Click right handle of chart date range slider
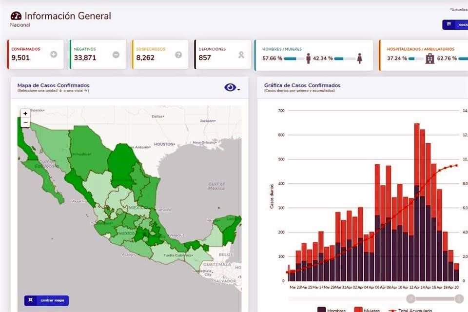The height and width of the screenshot is (312, 468). 459,298
